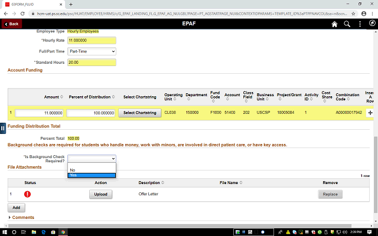Go back with browser back arrow
Viewport: 378px width, 236px height.
(6, 14)
